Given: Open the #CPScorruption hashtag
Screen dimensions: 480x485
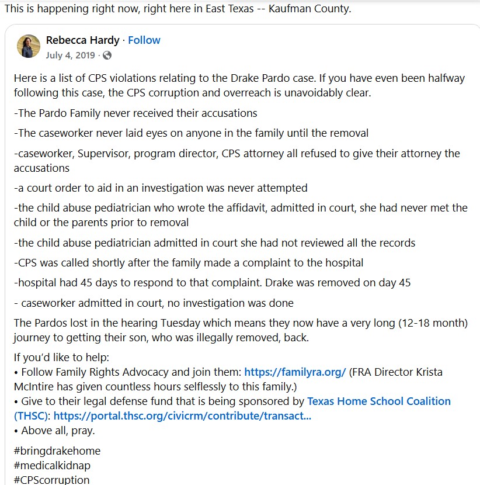Looking at the screenshot, I should coord(52,480).
